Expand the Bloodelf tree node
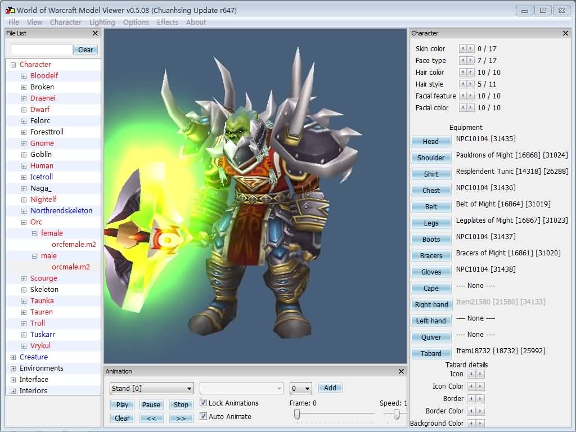Screen dimensions: 576x432 [x=24, y=76]
